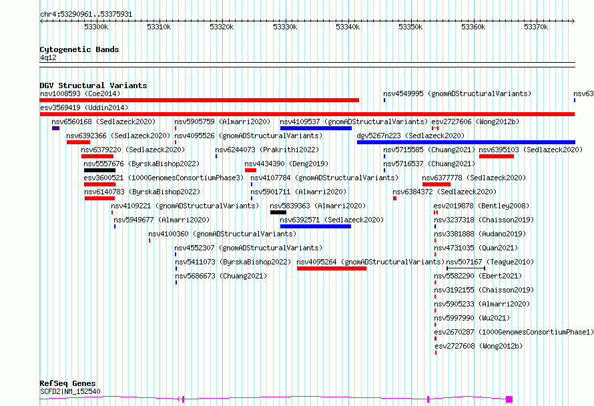Open nsv5997990 (Wu2021) variant
This screenshot has height=406, width=594.
472,318
